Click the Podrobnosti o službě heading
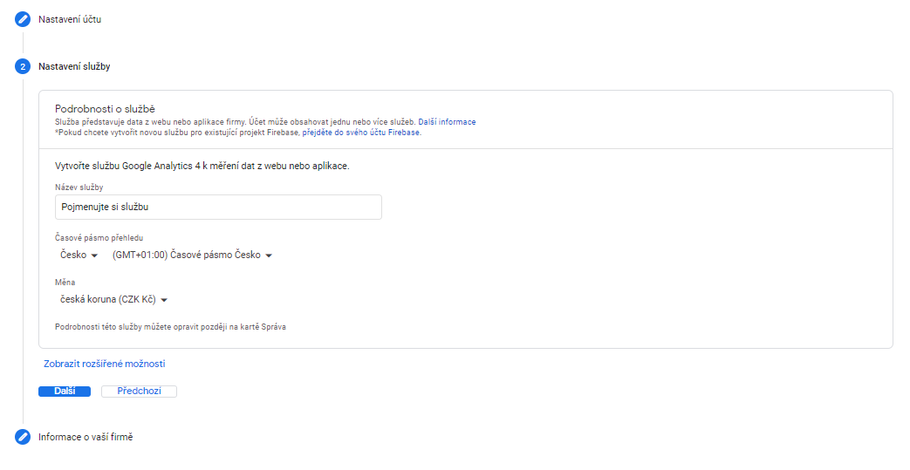Screen dimensions: 910x470 pyautogui.click(x=105, y=108)
